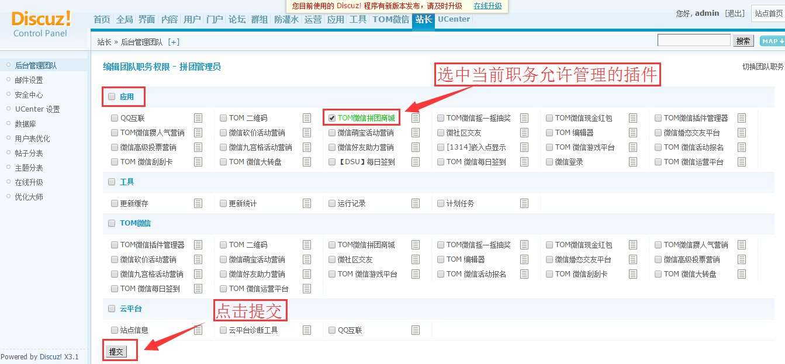The image size is (785, 364).
Task: Click the list icon next to 云平台诊断工具
Action: [x=307, y=330]
